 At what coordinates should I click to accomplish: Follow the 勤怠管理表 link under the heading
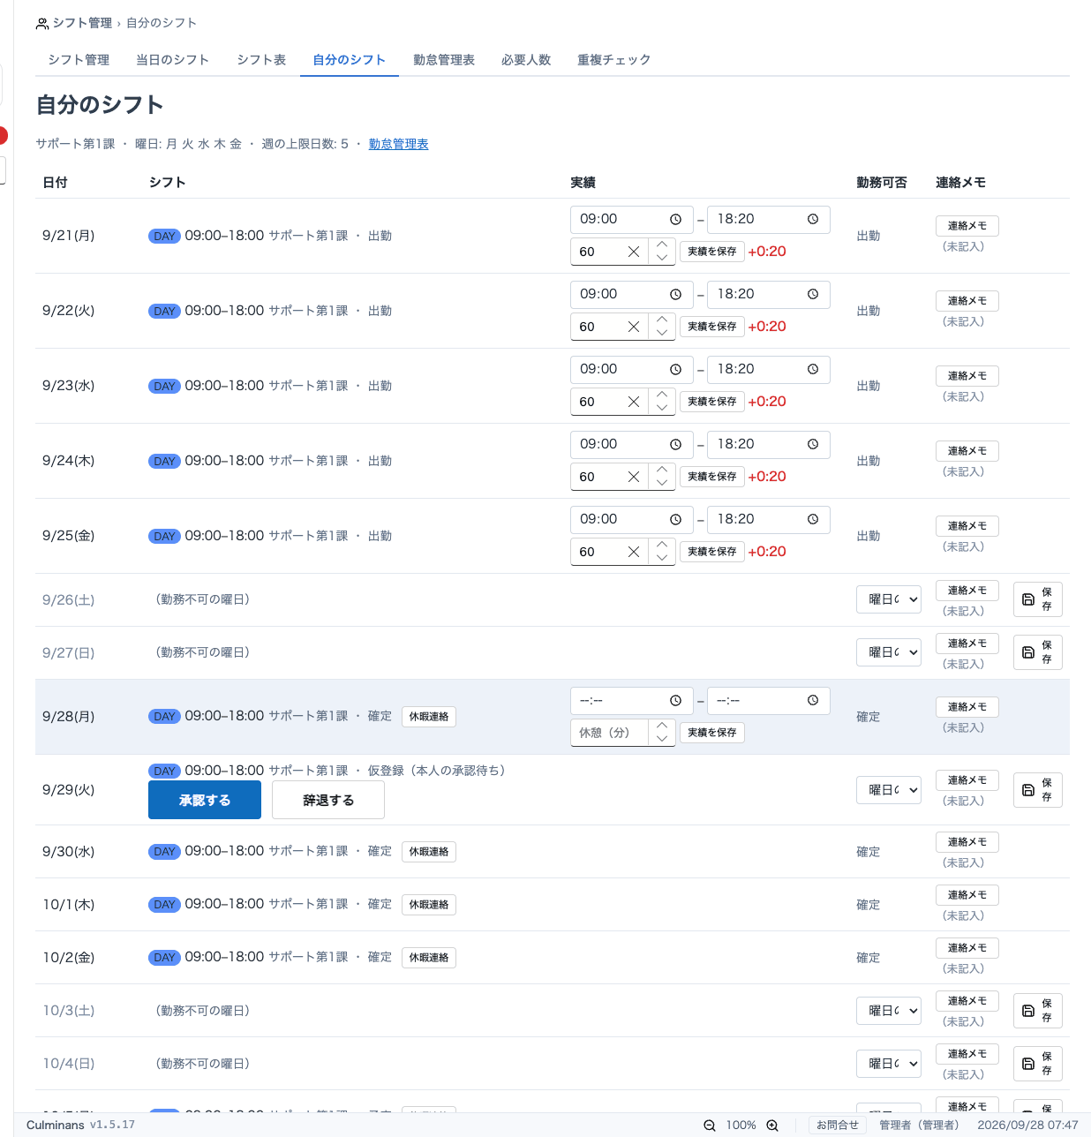(398, 144)
